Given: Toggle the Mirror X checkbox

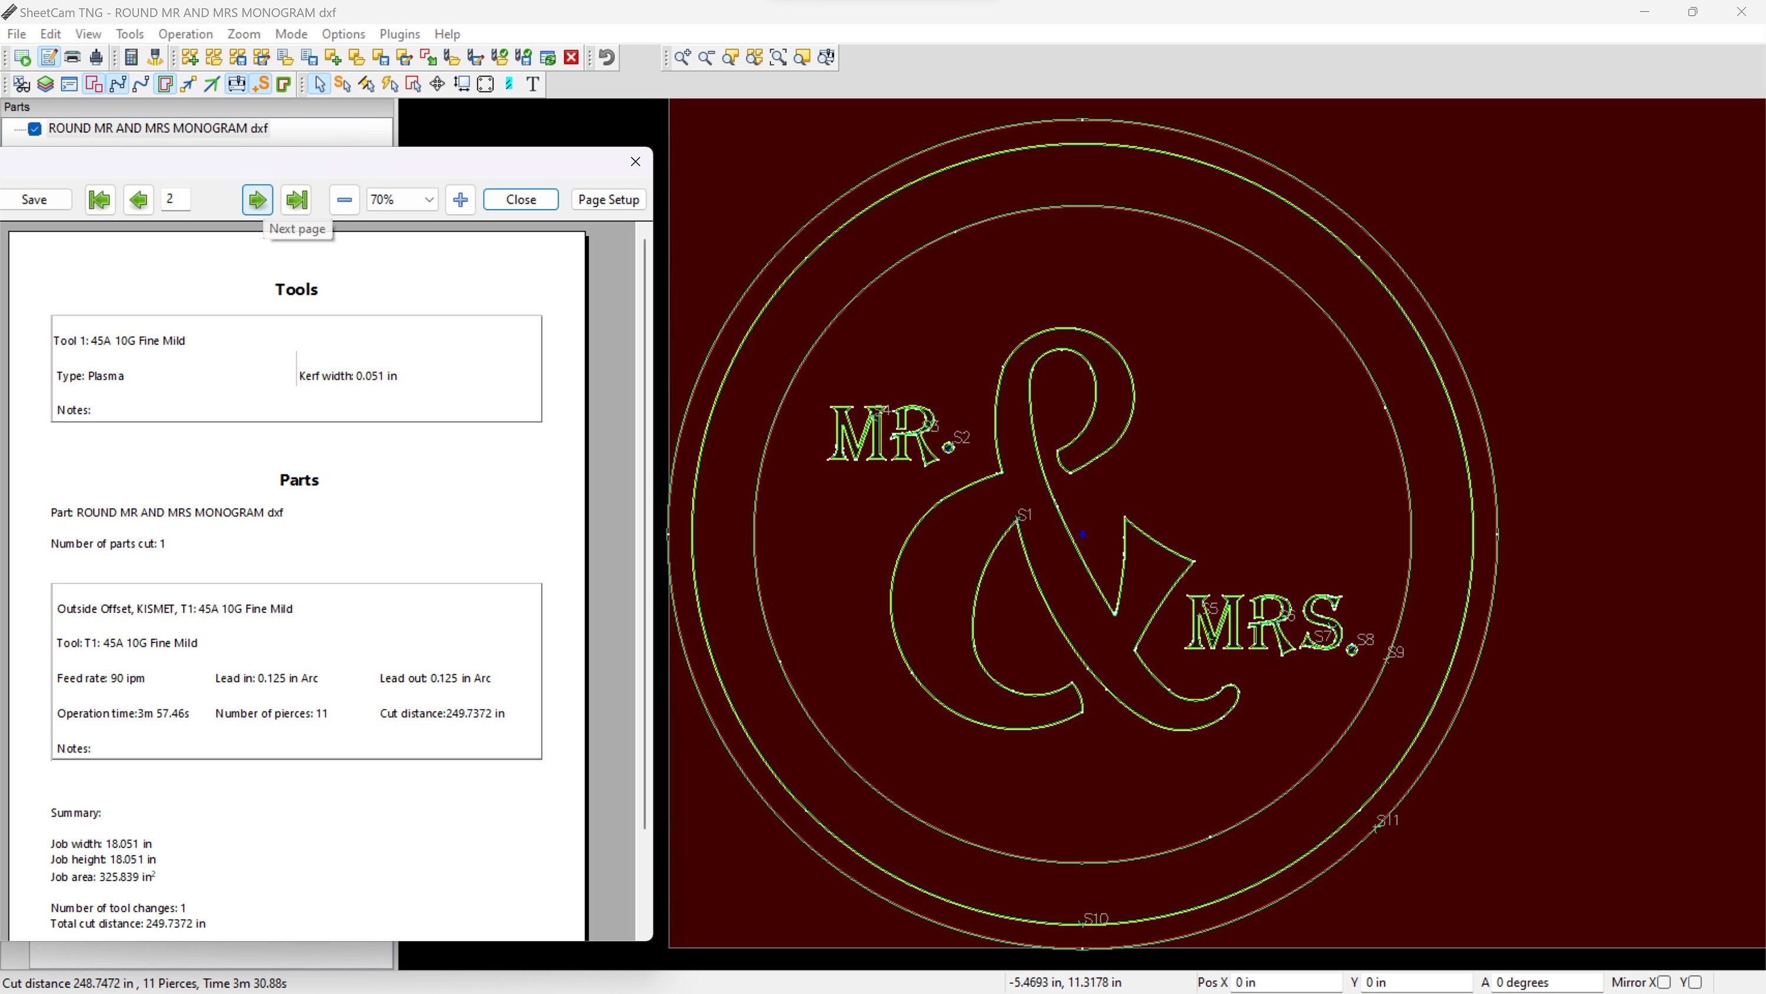Looking at the screenshot, I should pos(1666,982).
